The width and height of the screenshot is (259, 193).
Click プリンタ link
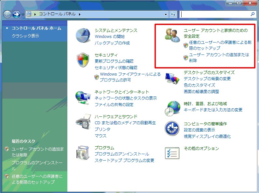(102, 129)
